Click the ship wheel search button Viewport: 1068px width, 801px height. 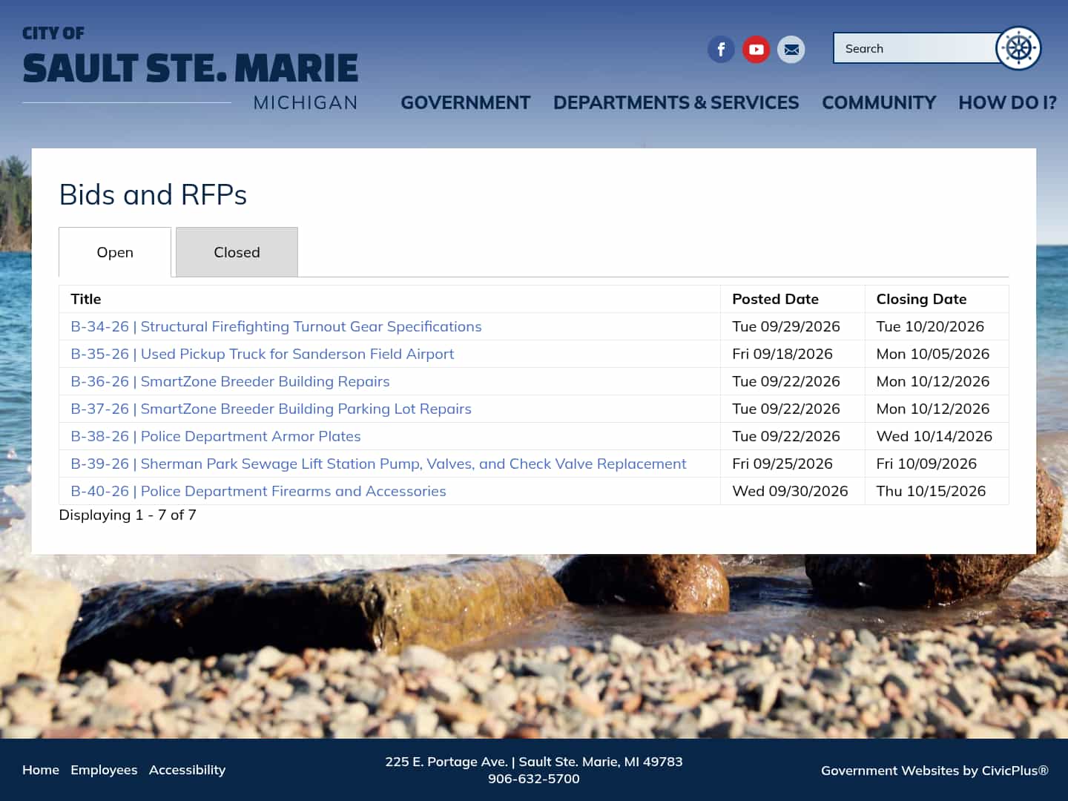pyautogui.click(x=1018, y=48)
